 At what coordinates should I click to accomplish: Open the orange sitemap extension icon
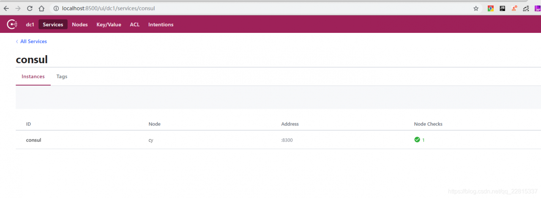pyautogui.click(x=514, y=8)
